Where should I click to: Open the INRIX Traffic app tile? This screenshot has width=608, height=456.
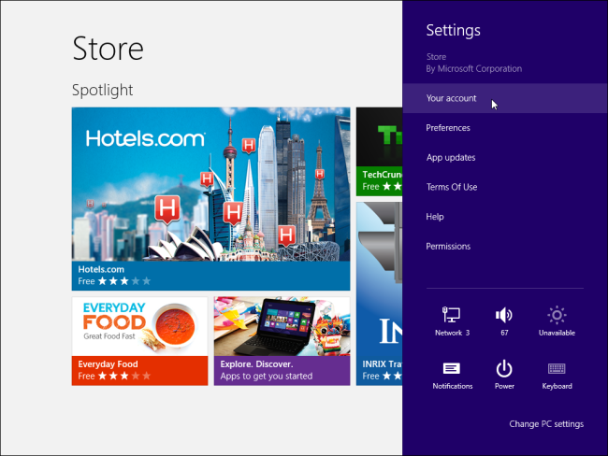pyautogui.click(x=379, y=293)
